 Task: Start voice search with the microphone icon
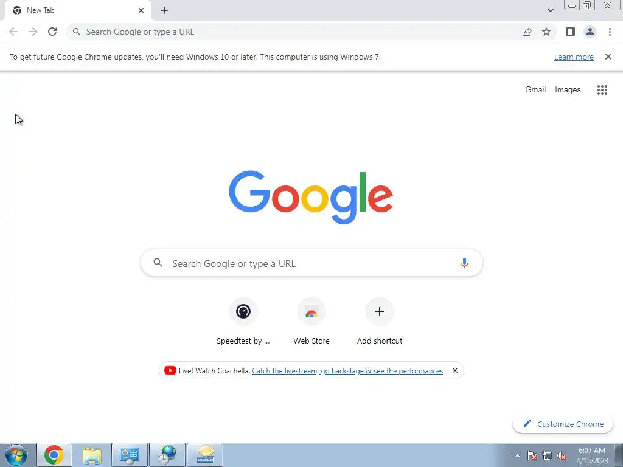(x=464, y=263)
